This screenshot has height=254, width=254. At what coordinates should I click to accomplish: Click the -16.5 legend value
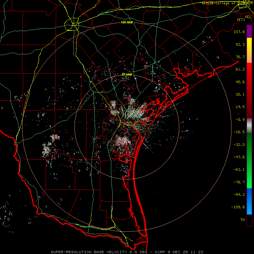point(239,132)
